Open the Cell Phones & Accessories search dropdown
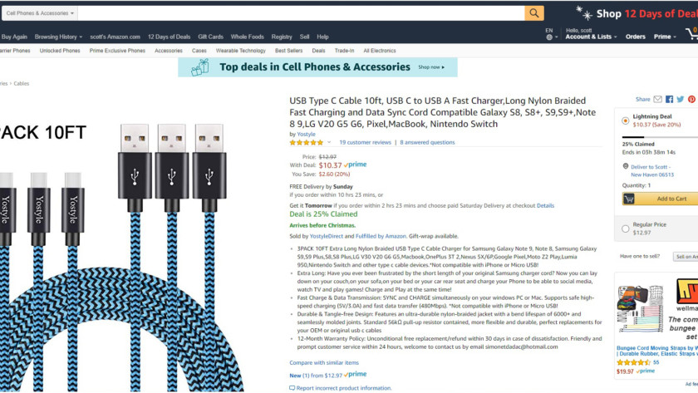This screenshot has height=393, width=698. click(x=41, y=13)
